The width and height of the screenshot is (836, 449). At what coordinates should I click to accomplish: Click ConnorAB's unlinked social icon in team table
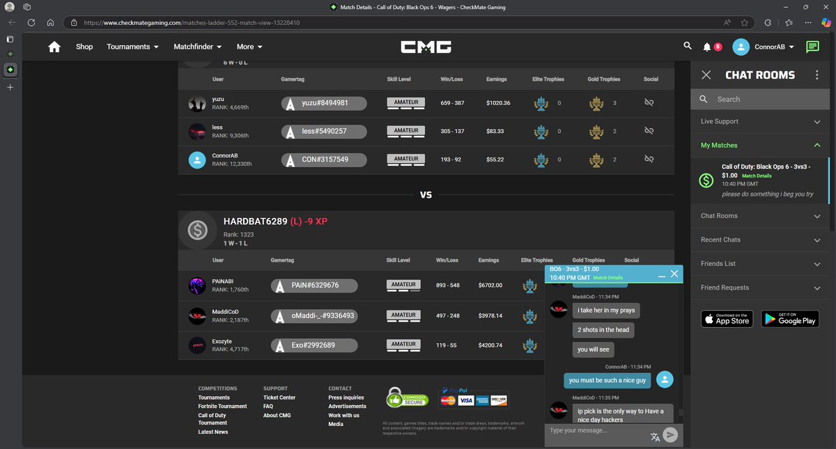click(x=649, y=159)
